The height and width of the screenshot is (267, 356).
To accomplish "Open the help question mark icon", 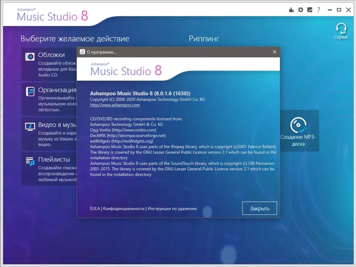I will point(319,9).
